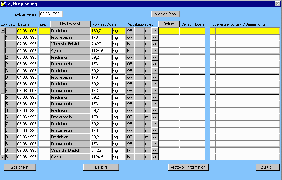Click the yellow Bemerkung field in the first row

tap(247, 31)
